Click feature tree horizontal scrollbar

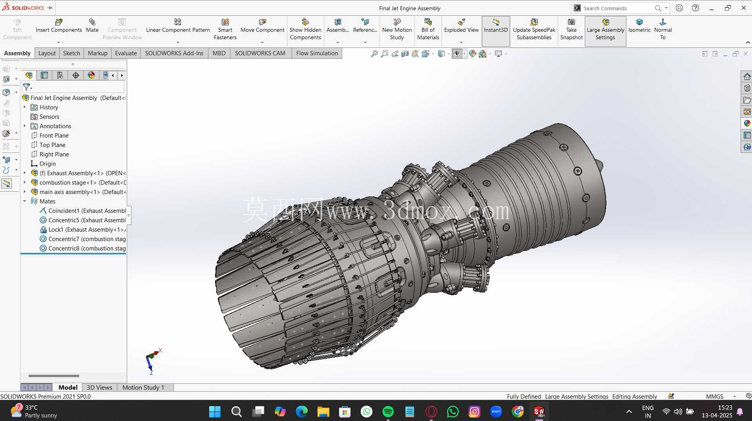click(x=54, y=376)
